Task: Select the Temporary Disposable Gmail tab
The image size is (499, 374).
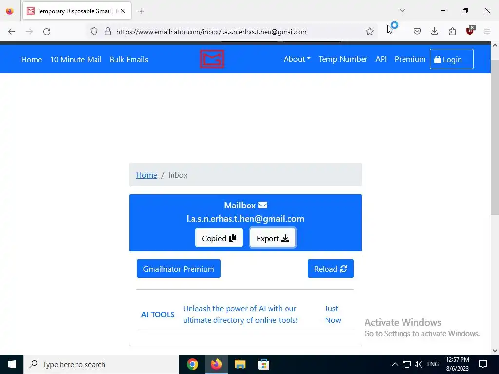Action: click(77, 11)
